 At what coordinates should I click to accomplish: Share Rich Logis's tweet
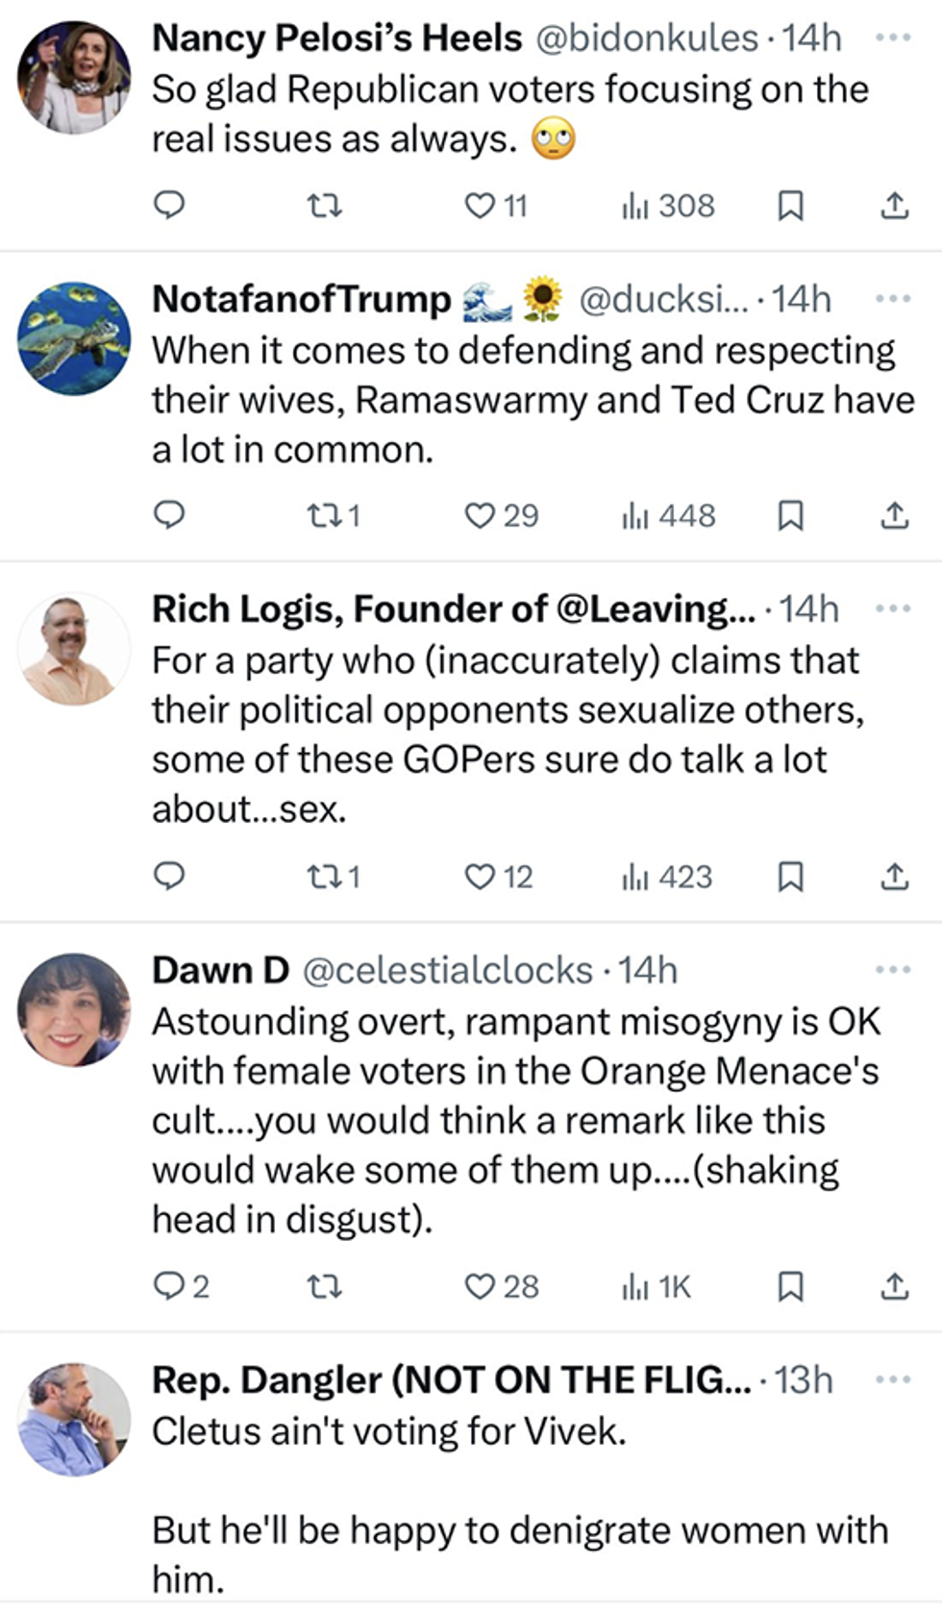[894, 876]
